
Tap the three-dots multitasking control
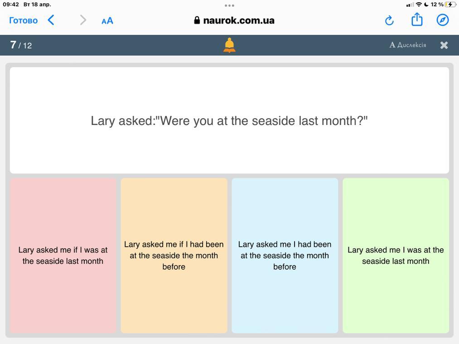pos(229,5)
